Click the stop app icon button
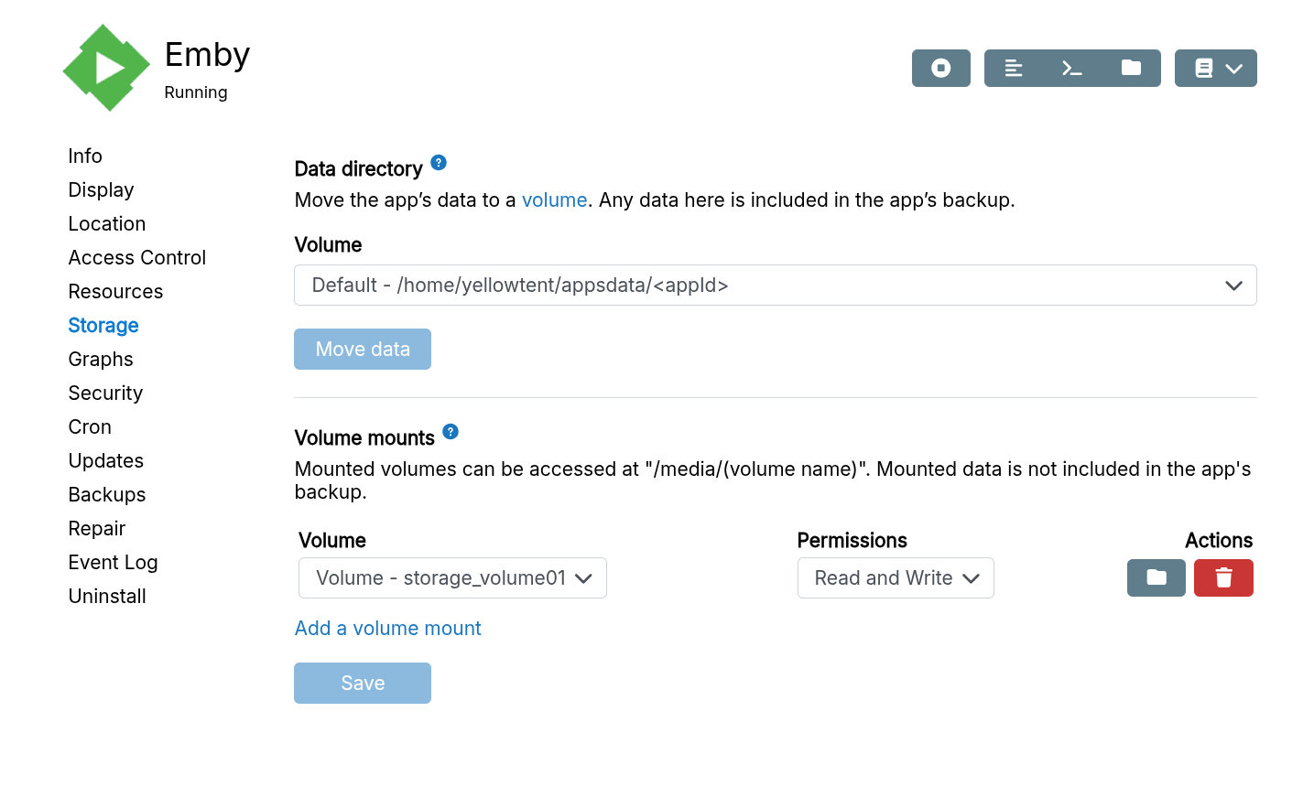The height and width of the screenshot is (787, 1314). (x=940, y=69)
